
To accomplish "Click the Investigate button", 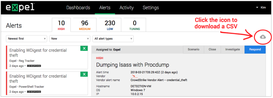I will (232, 49).
